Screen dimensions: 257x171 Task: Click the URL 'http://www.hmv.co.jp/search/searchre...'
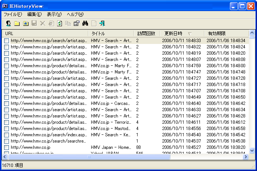(48, 141)
